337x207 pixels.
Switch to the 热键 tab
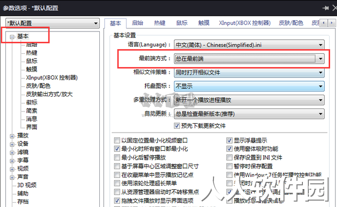point(160,23)
